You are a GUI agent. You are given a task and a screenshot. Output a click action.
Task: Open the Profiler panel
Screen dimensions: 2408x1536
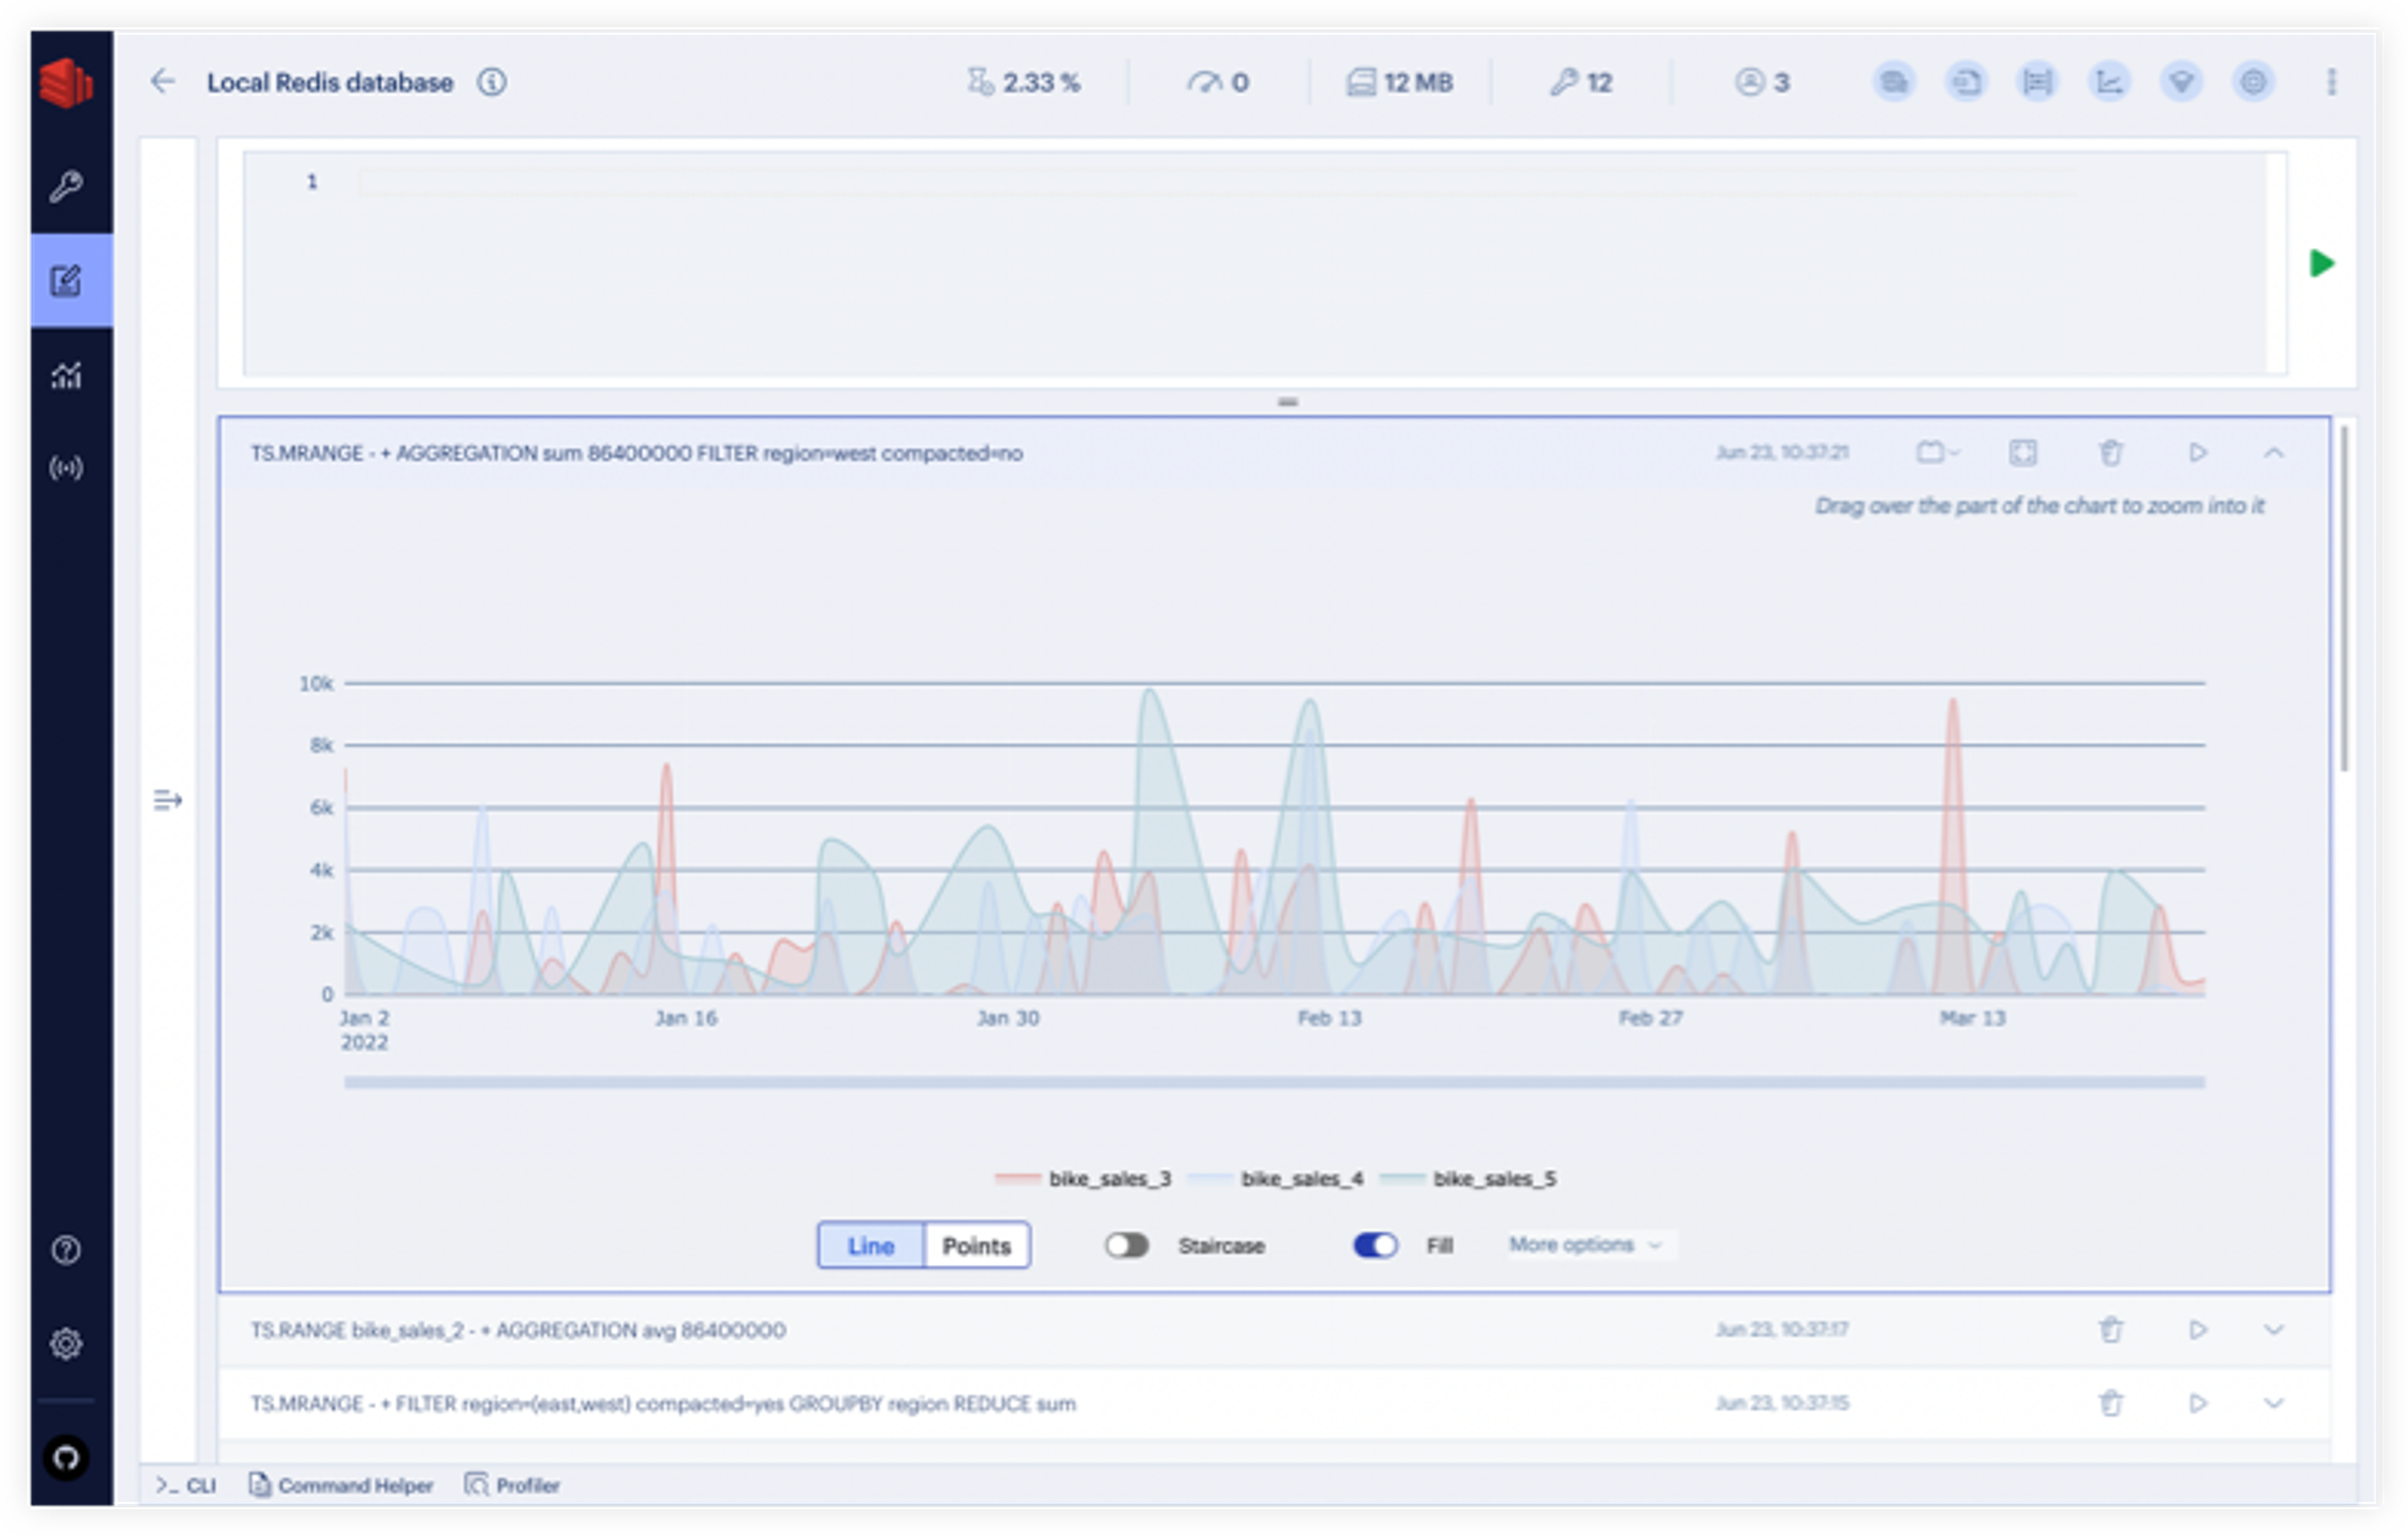click(512, 1485)
